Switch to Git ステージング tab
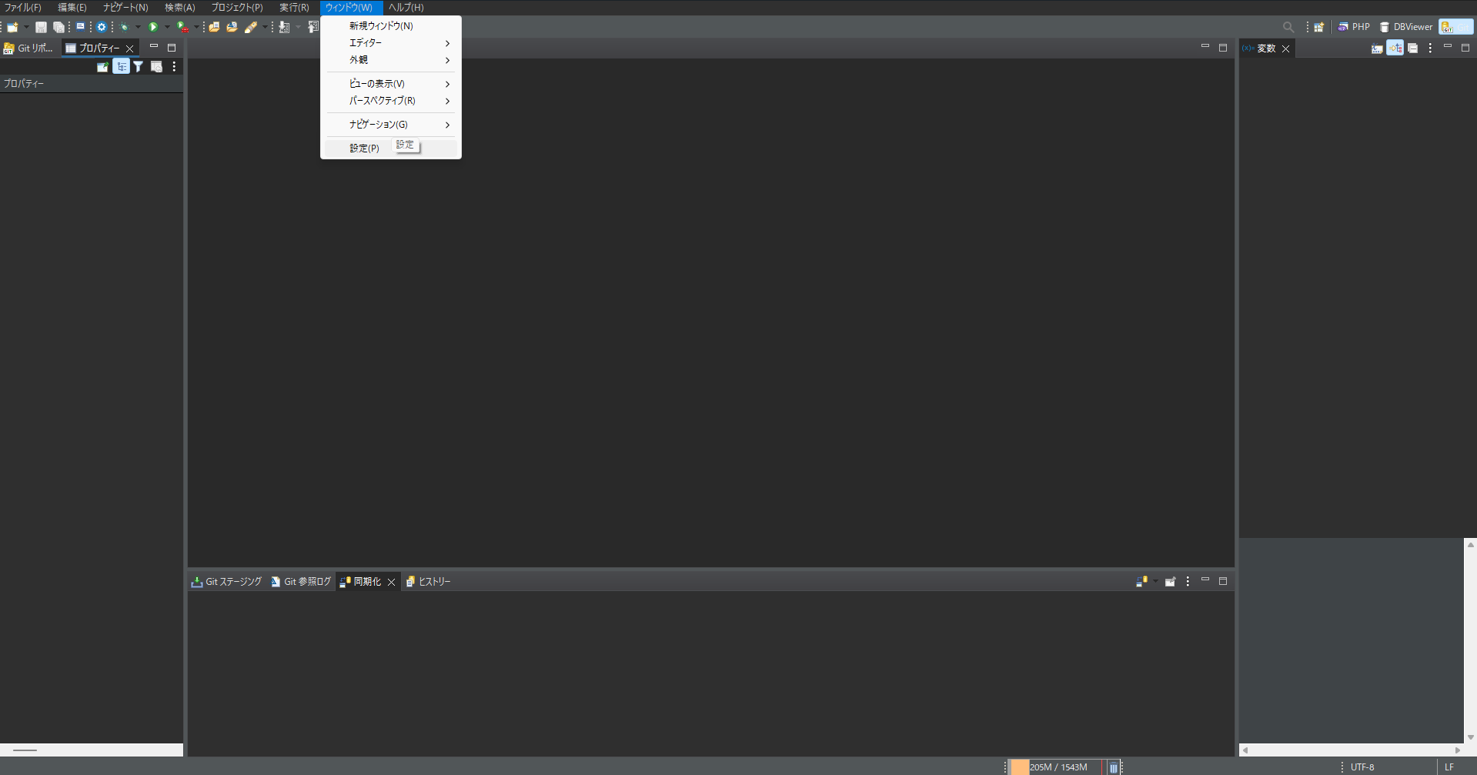Image resolution: width=1477 pixels, height=775 pixels. (x=227, y=582)
